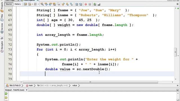Viewport: 180px width, 101px height.
Task: Go to Next Bookmark icon
Action: 67,4
